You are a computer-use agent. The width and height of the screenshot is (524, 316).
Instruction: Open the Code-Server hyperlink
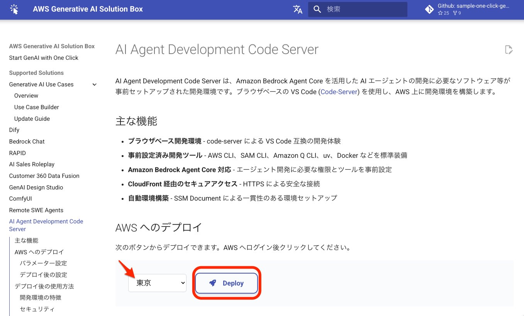coord(339,92)
